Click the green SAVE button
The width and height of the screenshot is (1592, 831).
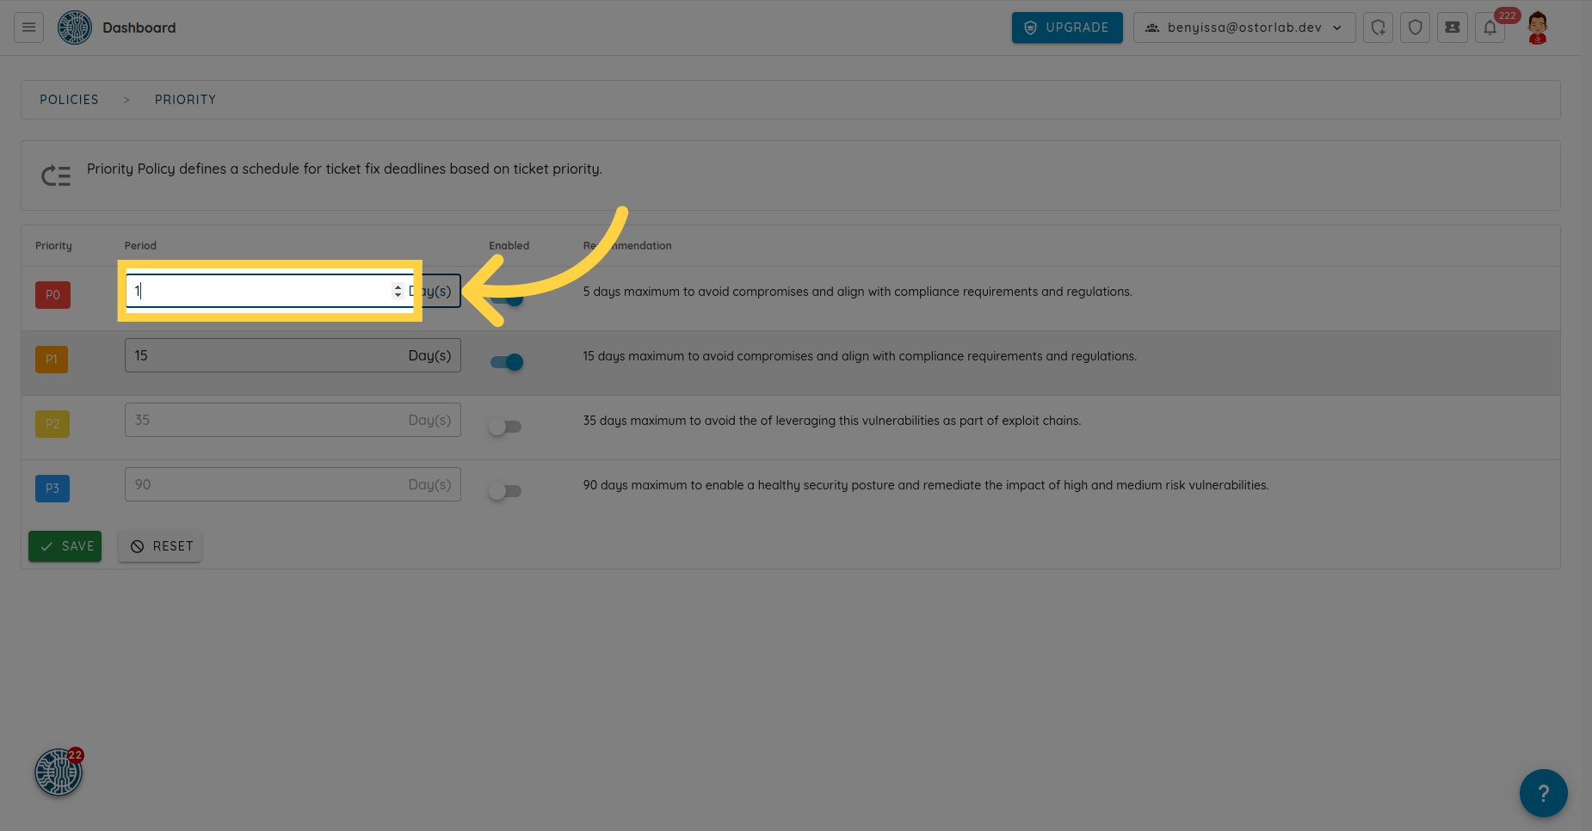65,546
